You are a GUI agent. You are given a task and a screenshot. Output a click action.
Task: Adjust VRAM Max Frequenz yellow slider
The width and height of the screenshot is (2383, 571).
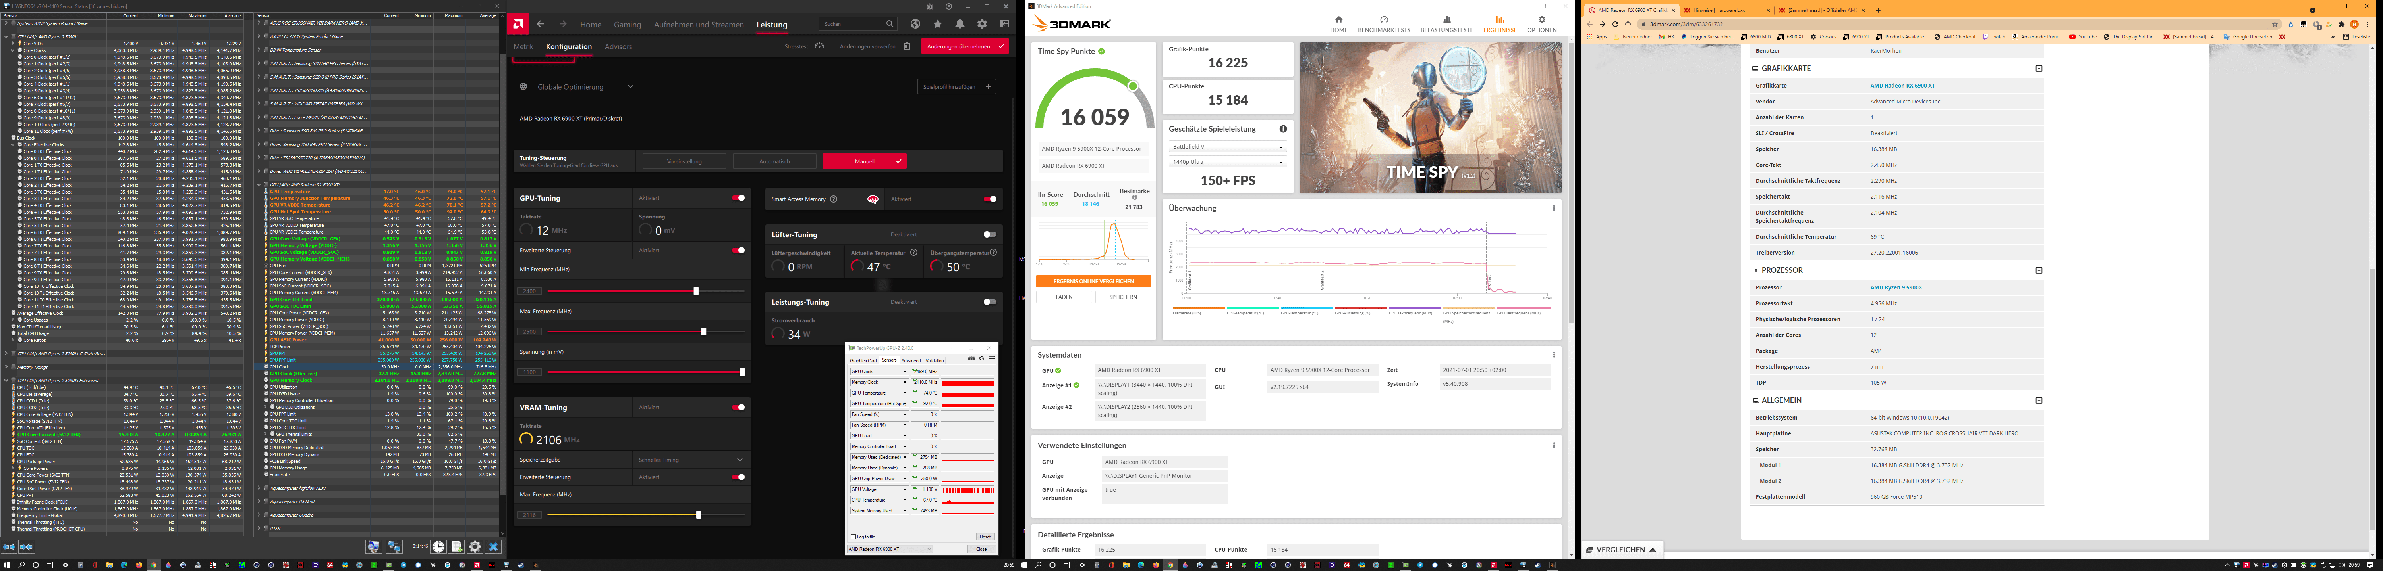(x=699, y=515)
